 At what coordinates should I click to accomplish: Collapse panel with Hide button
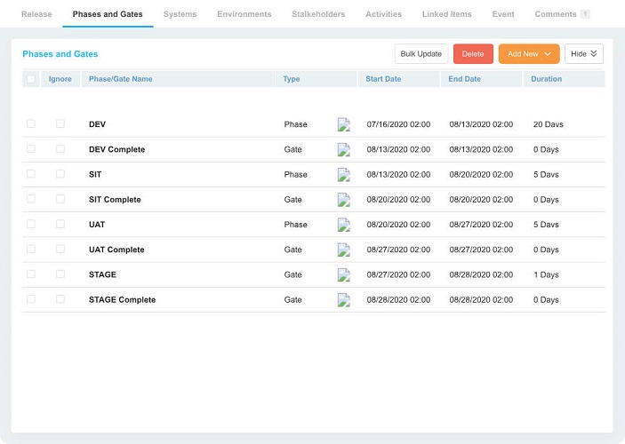point(583,54)
